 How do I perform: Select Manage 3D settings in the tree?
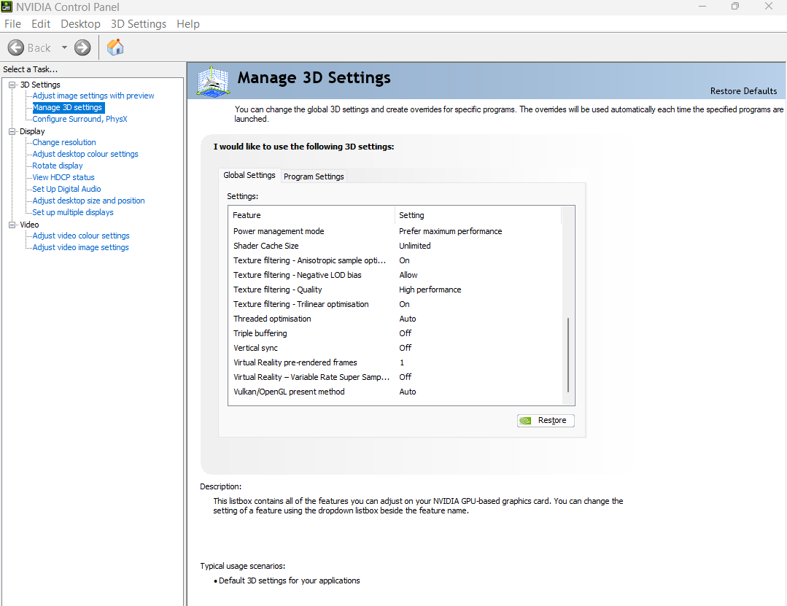[x=68, y=107]
